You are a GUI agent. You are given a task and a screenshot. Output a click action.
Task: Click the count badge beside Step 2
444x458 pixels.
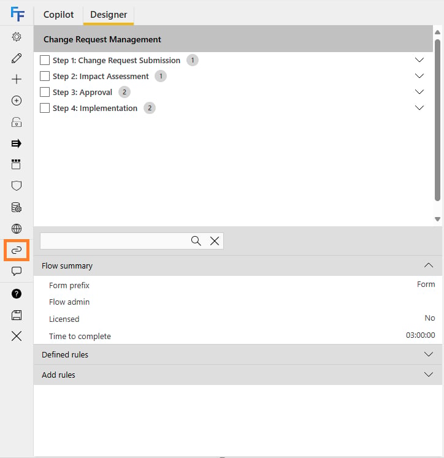pos(161,76)
